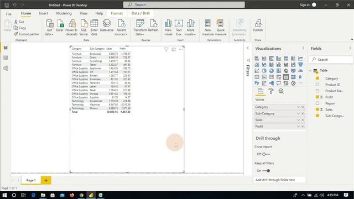Open the Data / Drill tab
354x199 pixels.
(140, 13)
